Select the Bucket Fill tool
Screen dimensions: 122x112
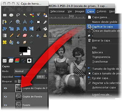point(45,29)
